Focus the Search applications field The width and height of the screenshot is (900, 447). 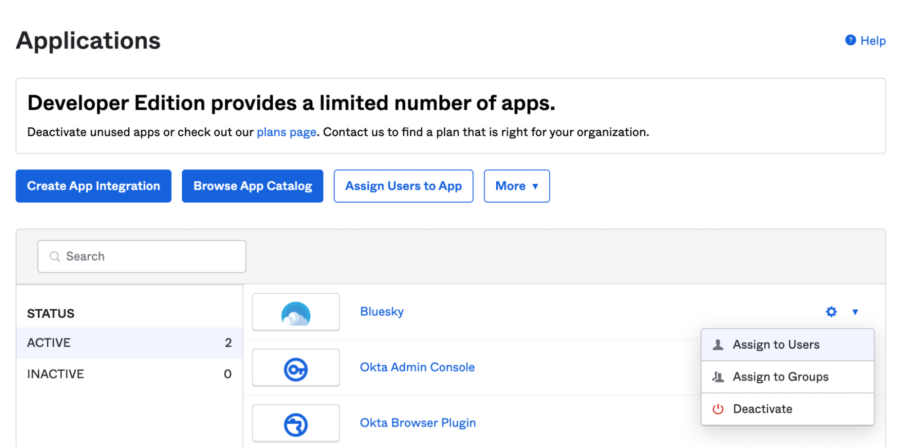tap(142, 256)
